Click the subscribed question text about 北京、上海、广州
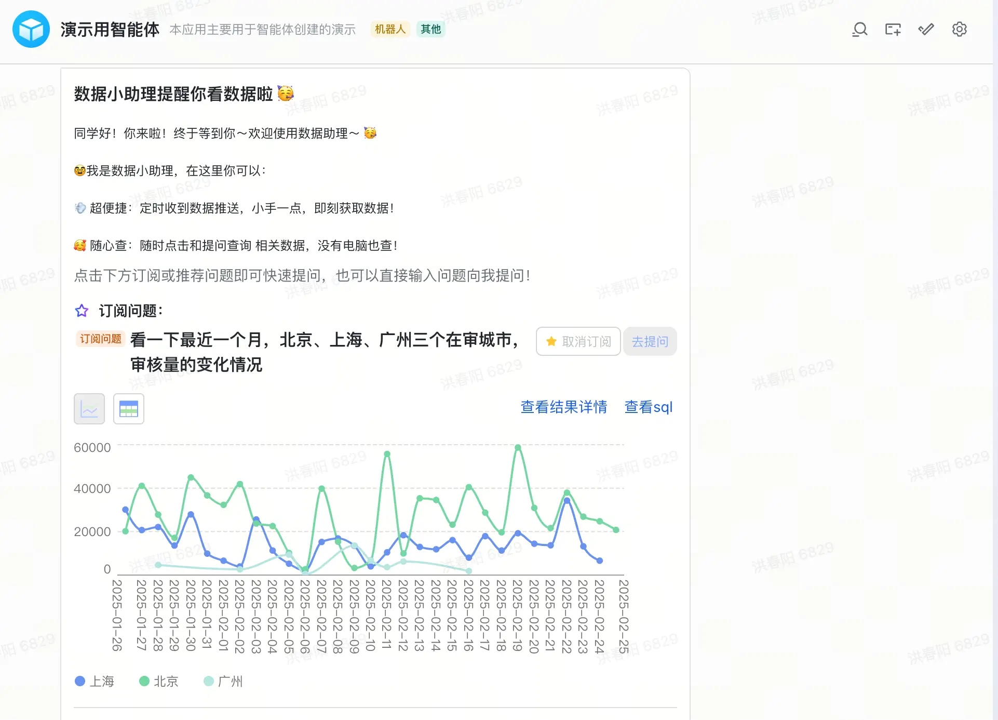998x720 pixels. [325, 352]
